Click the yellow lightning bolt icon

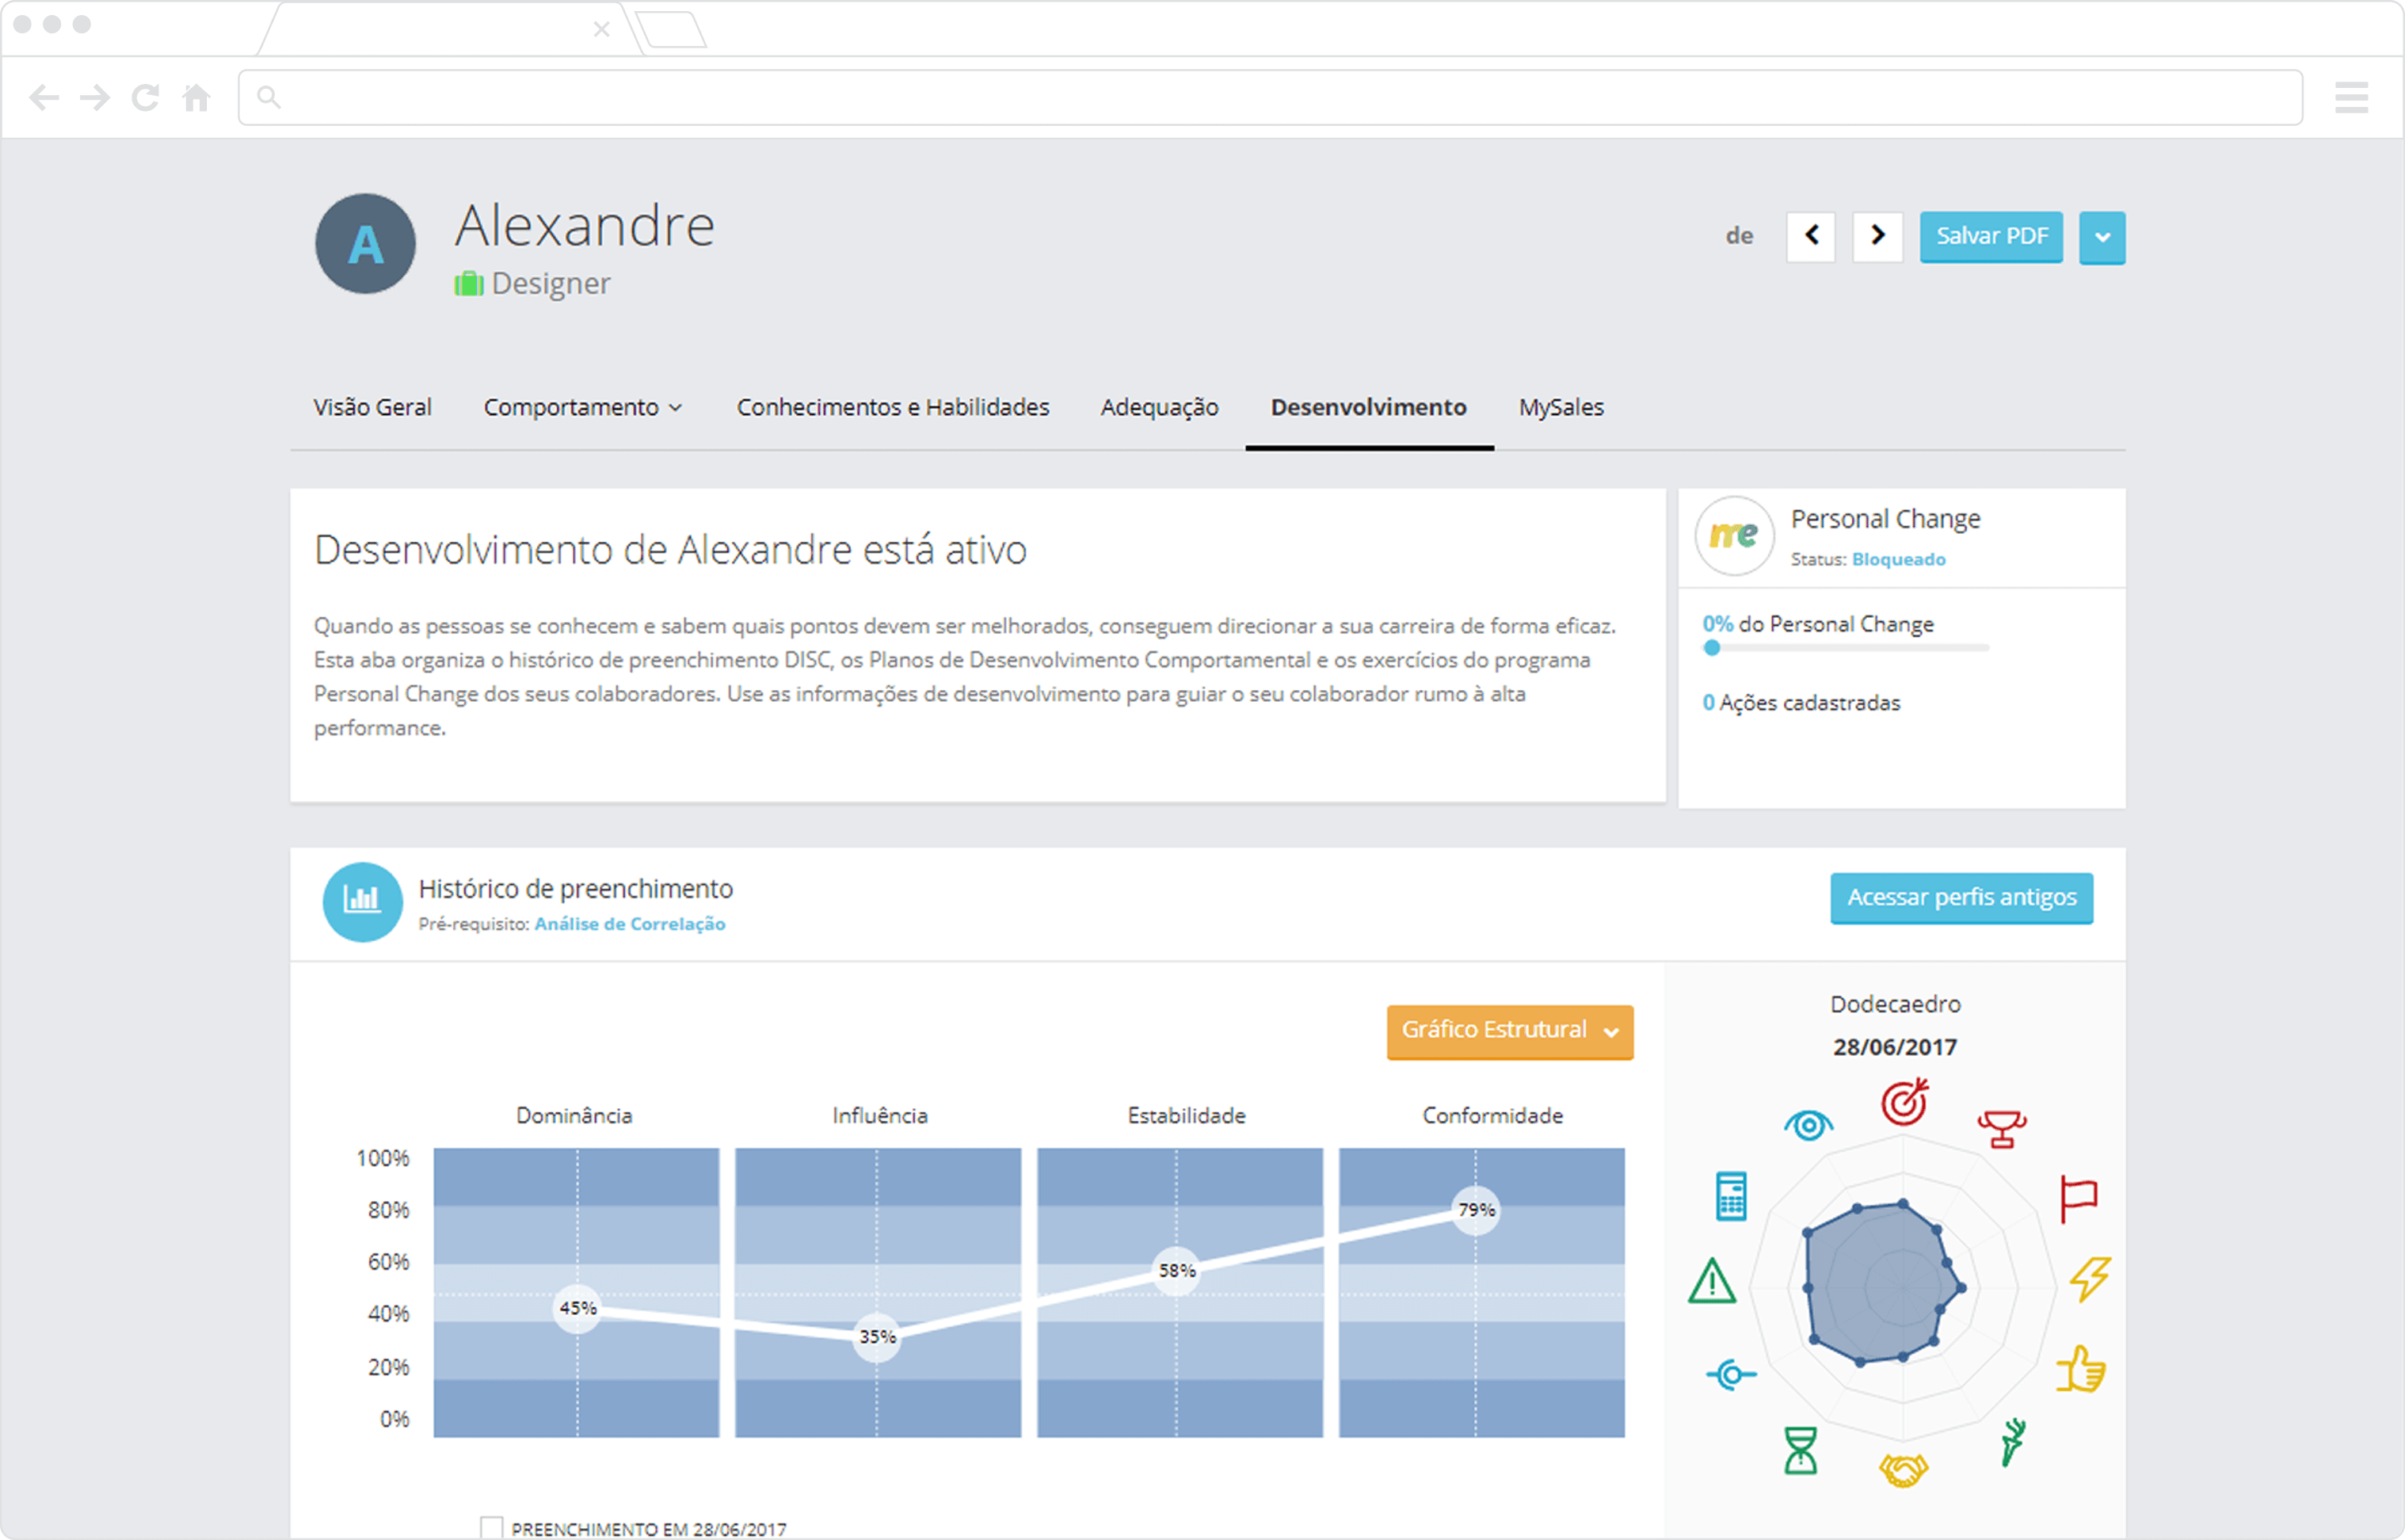tap(2090, 1279)
